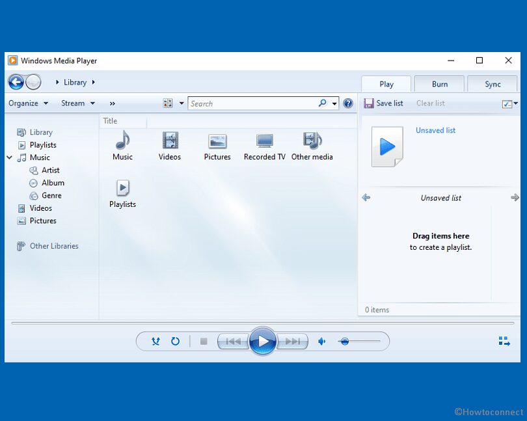Open the List options dropdown
Screen dimensions: 527x421
tap(509, 104)
